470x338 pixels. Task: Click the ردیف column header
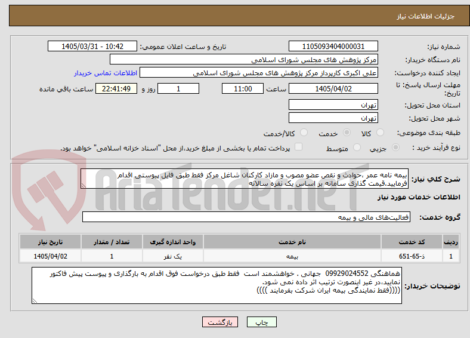pyautogui.click(x=451, y=242)
